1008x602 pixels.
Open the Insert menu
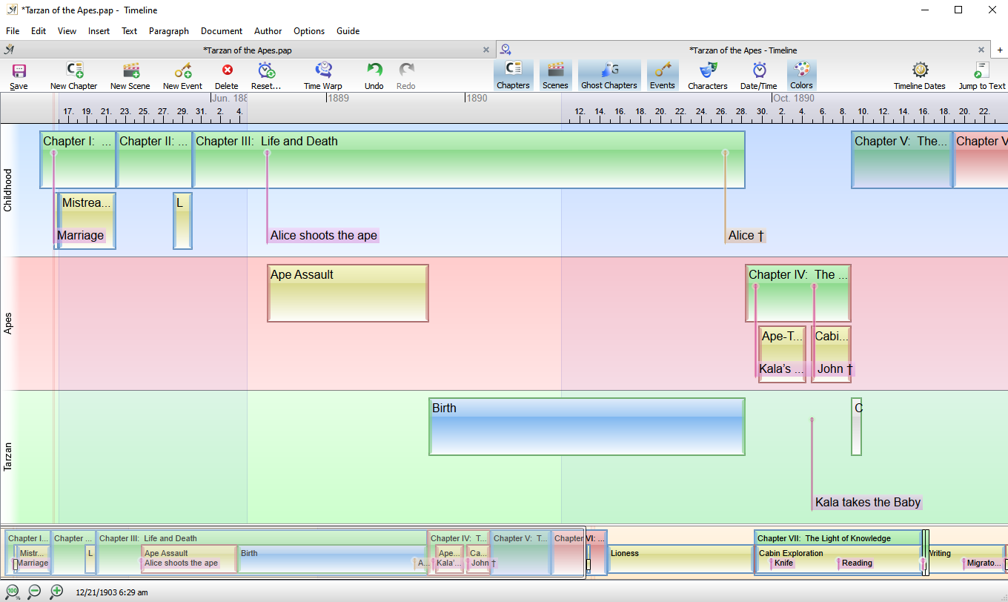(x=99, y=31)
